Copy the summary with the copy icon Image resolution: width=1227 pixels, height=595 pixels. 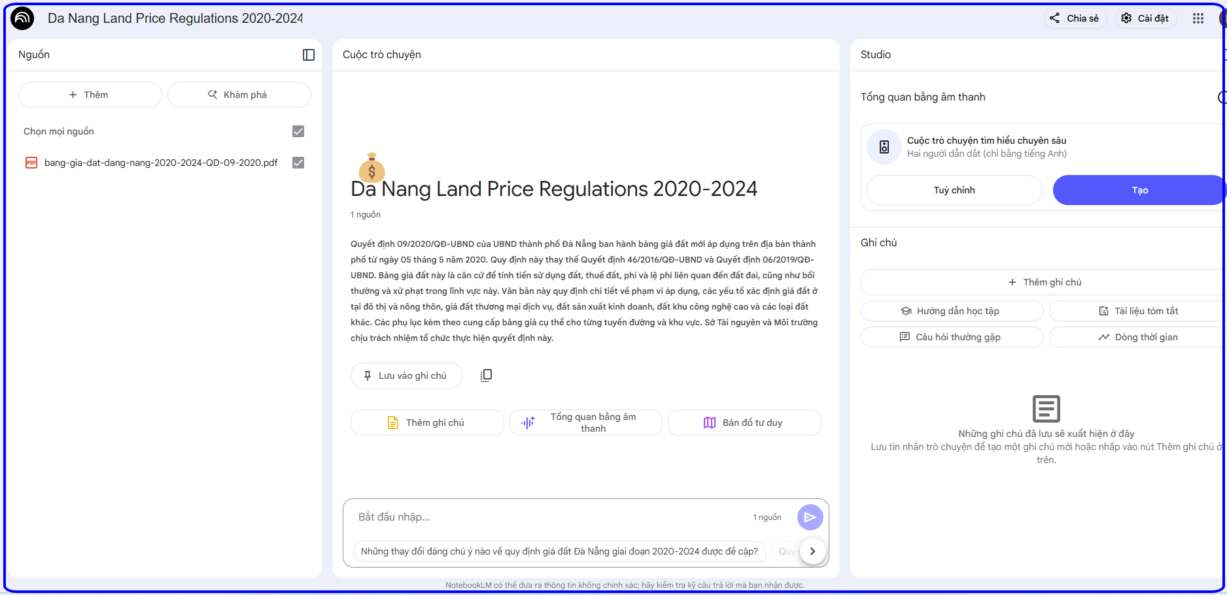click(x=486, y=376)
